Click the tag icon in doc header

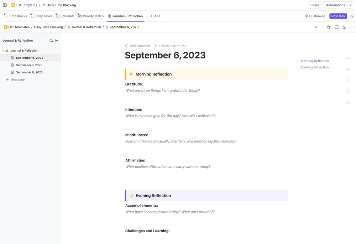[316, 27]
